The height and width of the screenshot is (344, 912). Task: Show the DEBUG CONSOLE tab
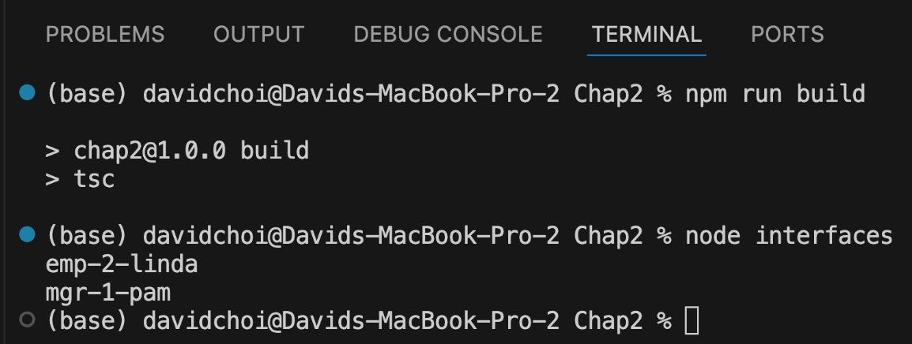click(x=448, y=35)
